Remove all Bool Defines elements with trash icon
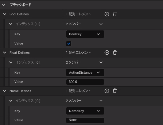 tap(115, 14)
